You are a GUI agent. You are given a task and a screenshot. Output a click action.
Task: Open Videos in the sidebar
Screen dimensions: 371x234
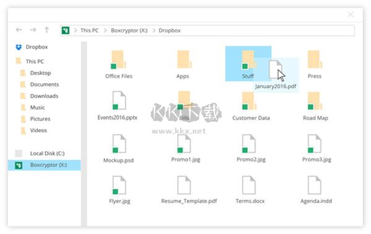click(34, 130)
